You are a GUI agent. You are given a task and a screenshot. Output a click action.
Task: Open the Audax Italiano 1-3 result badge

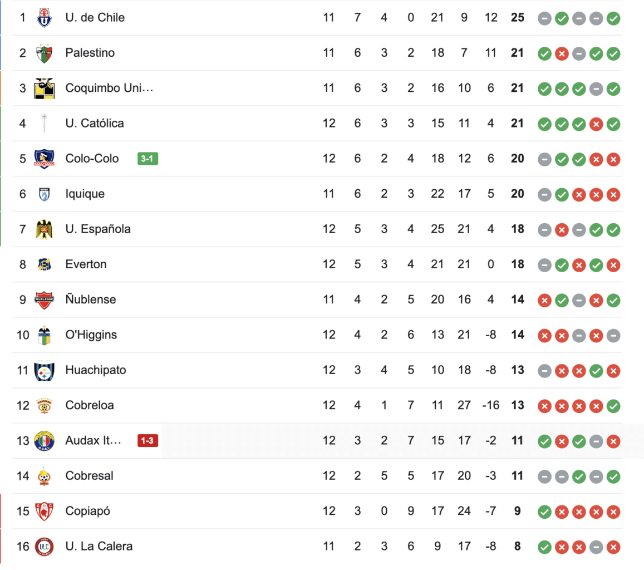(148, 441)
